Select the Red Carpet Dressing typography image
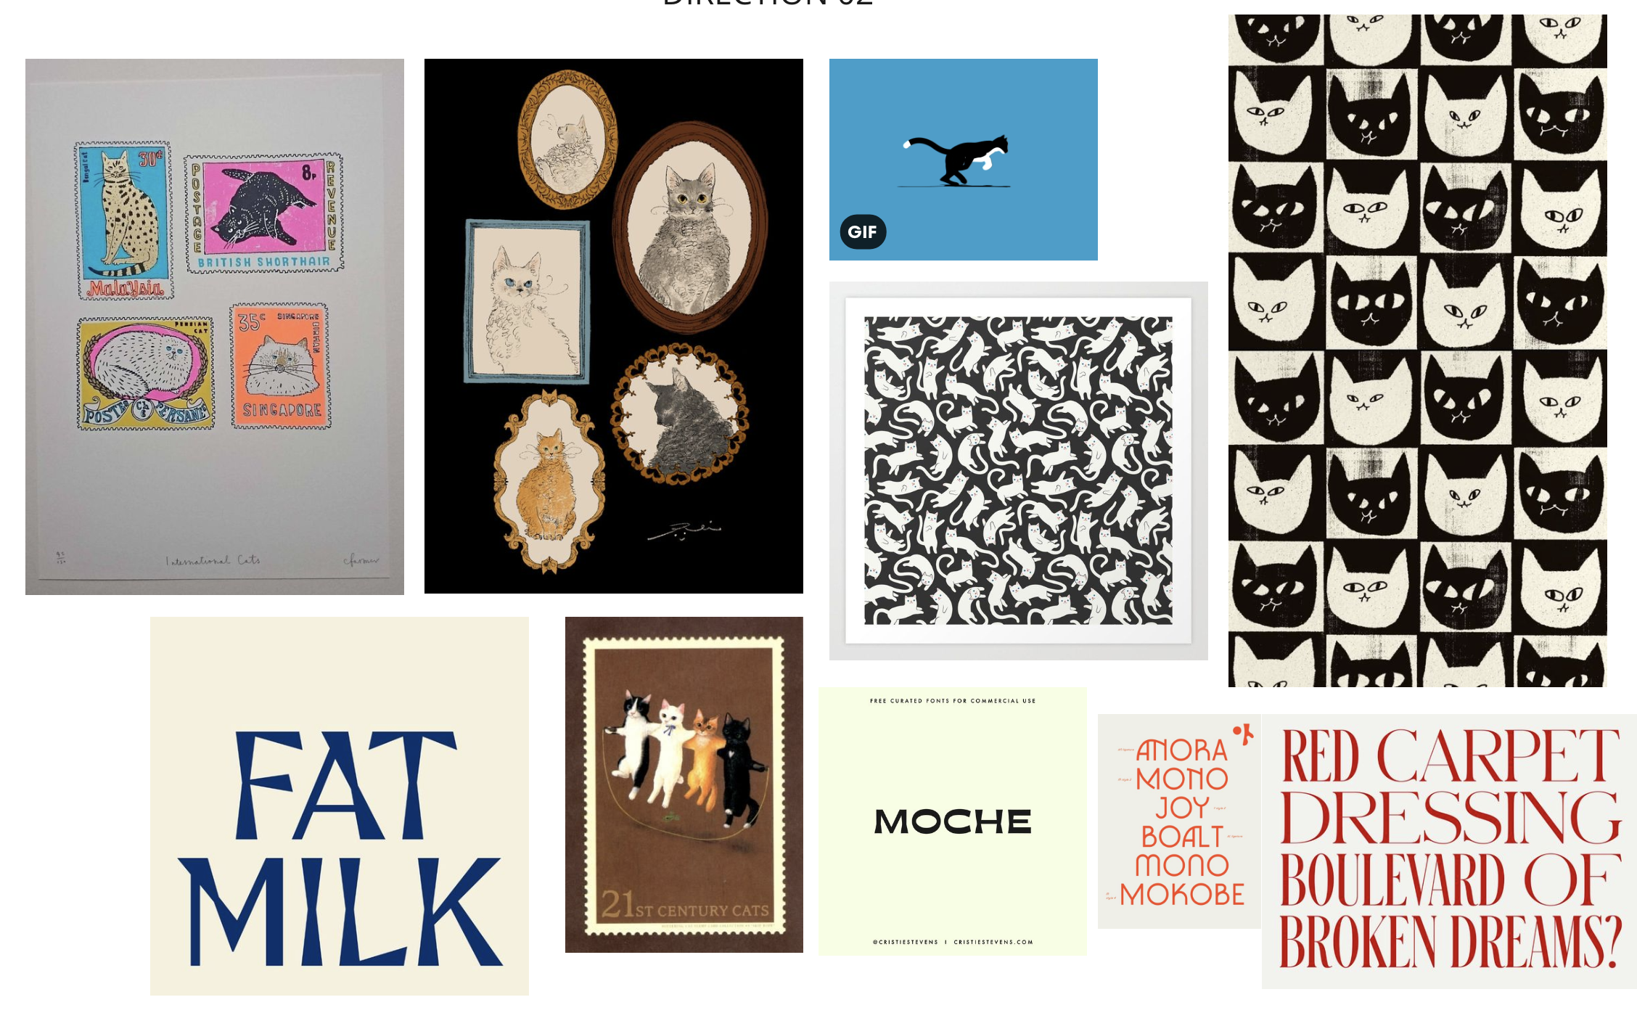Viewport: 1637px width, 1013px height. pos(1449,851)
